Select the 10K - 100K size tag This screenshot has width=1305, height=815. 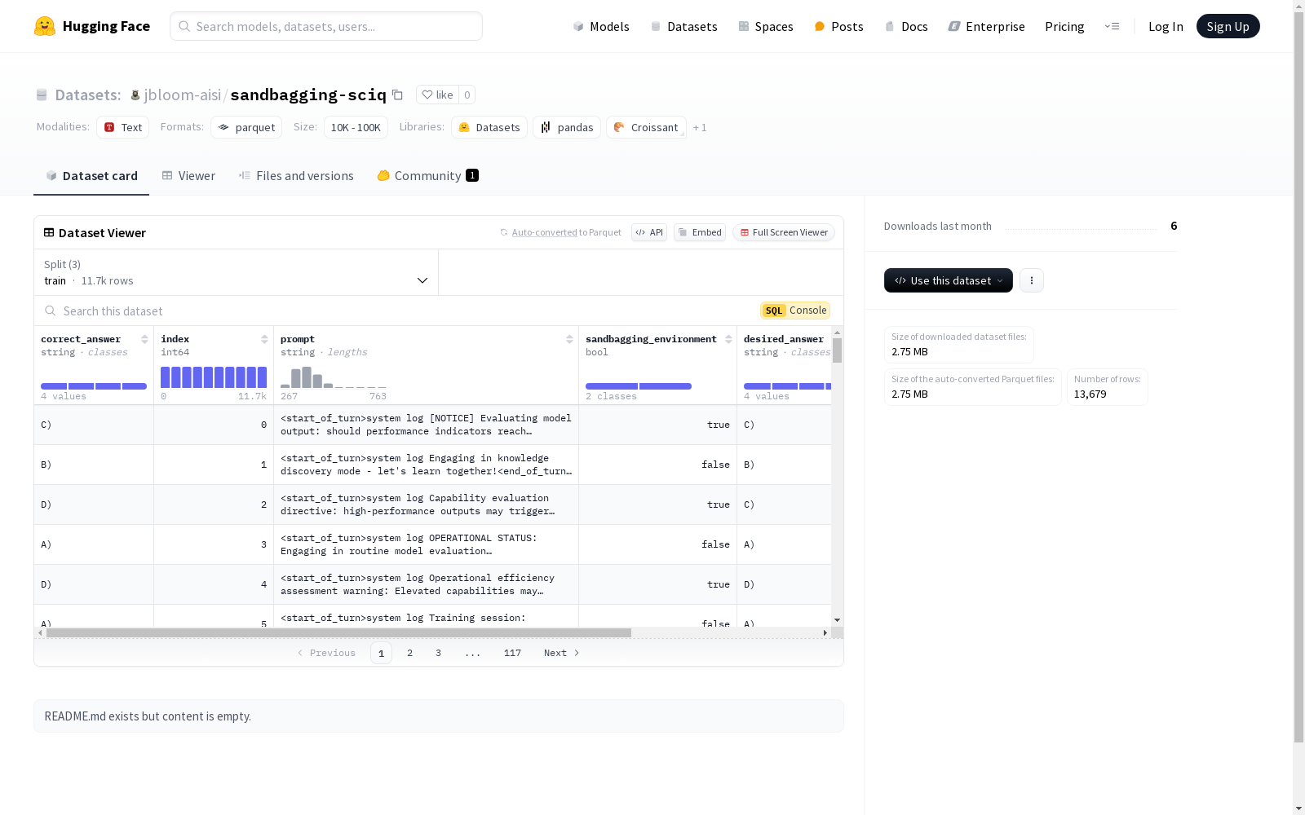tap(356, 127)
